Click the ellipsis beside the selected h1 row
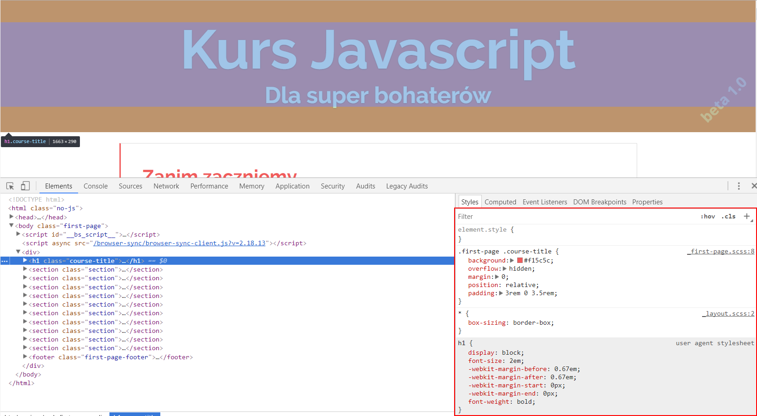This screenshot has width=757, height=416. (5, 261)
